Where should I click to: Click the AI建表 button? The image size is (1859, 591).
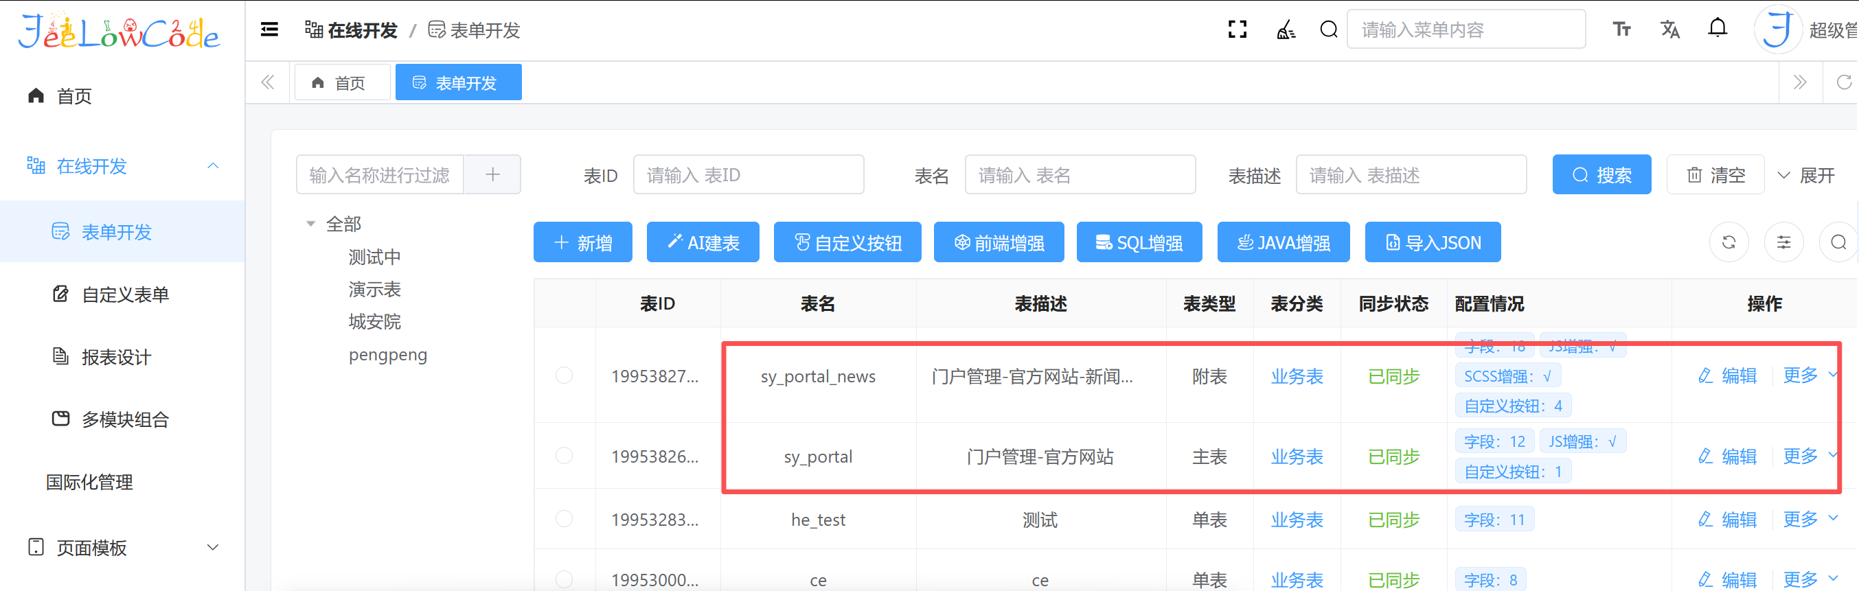point(703,242)
